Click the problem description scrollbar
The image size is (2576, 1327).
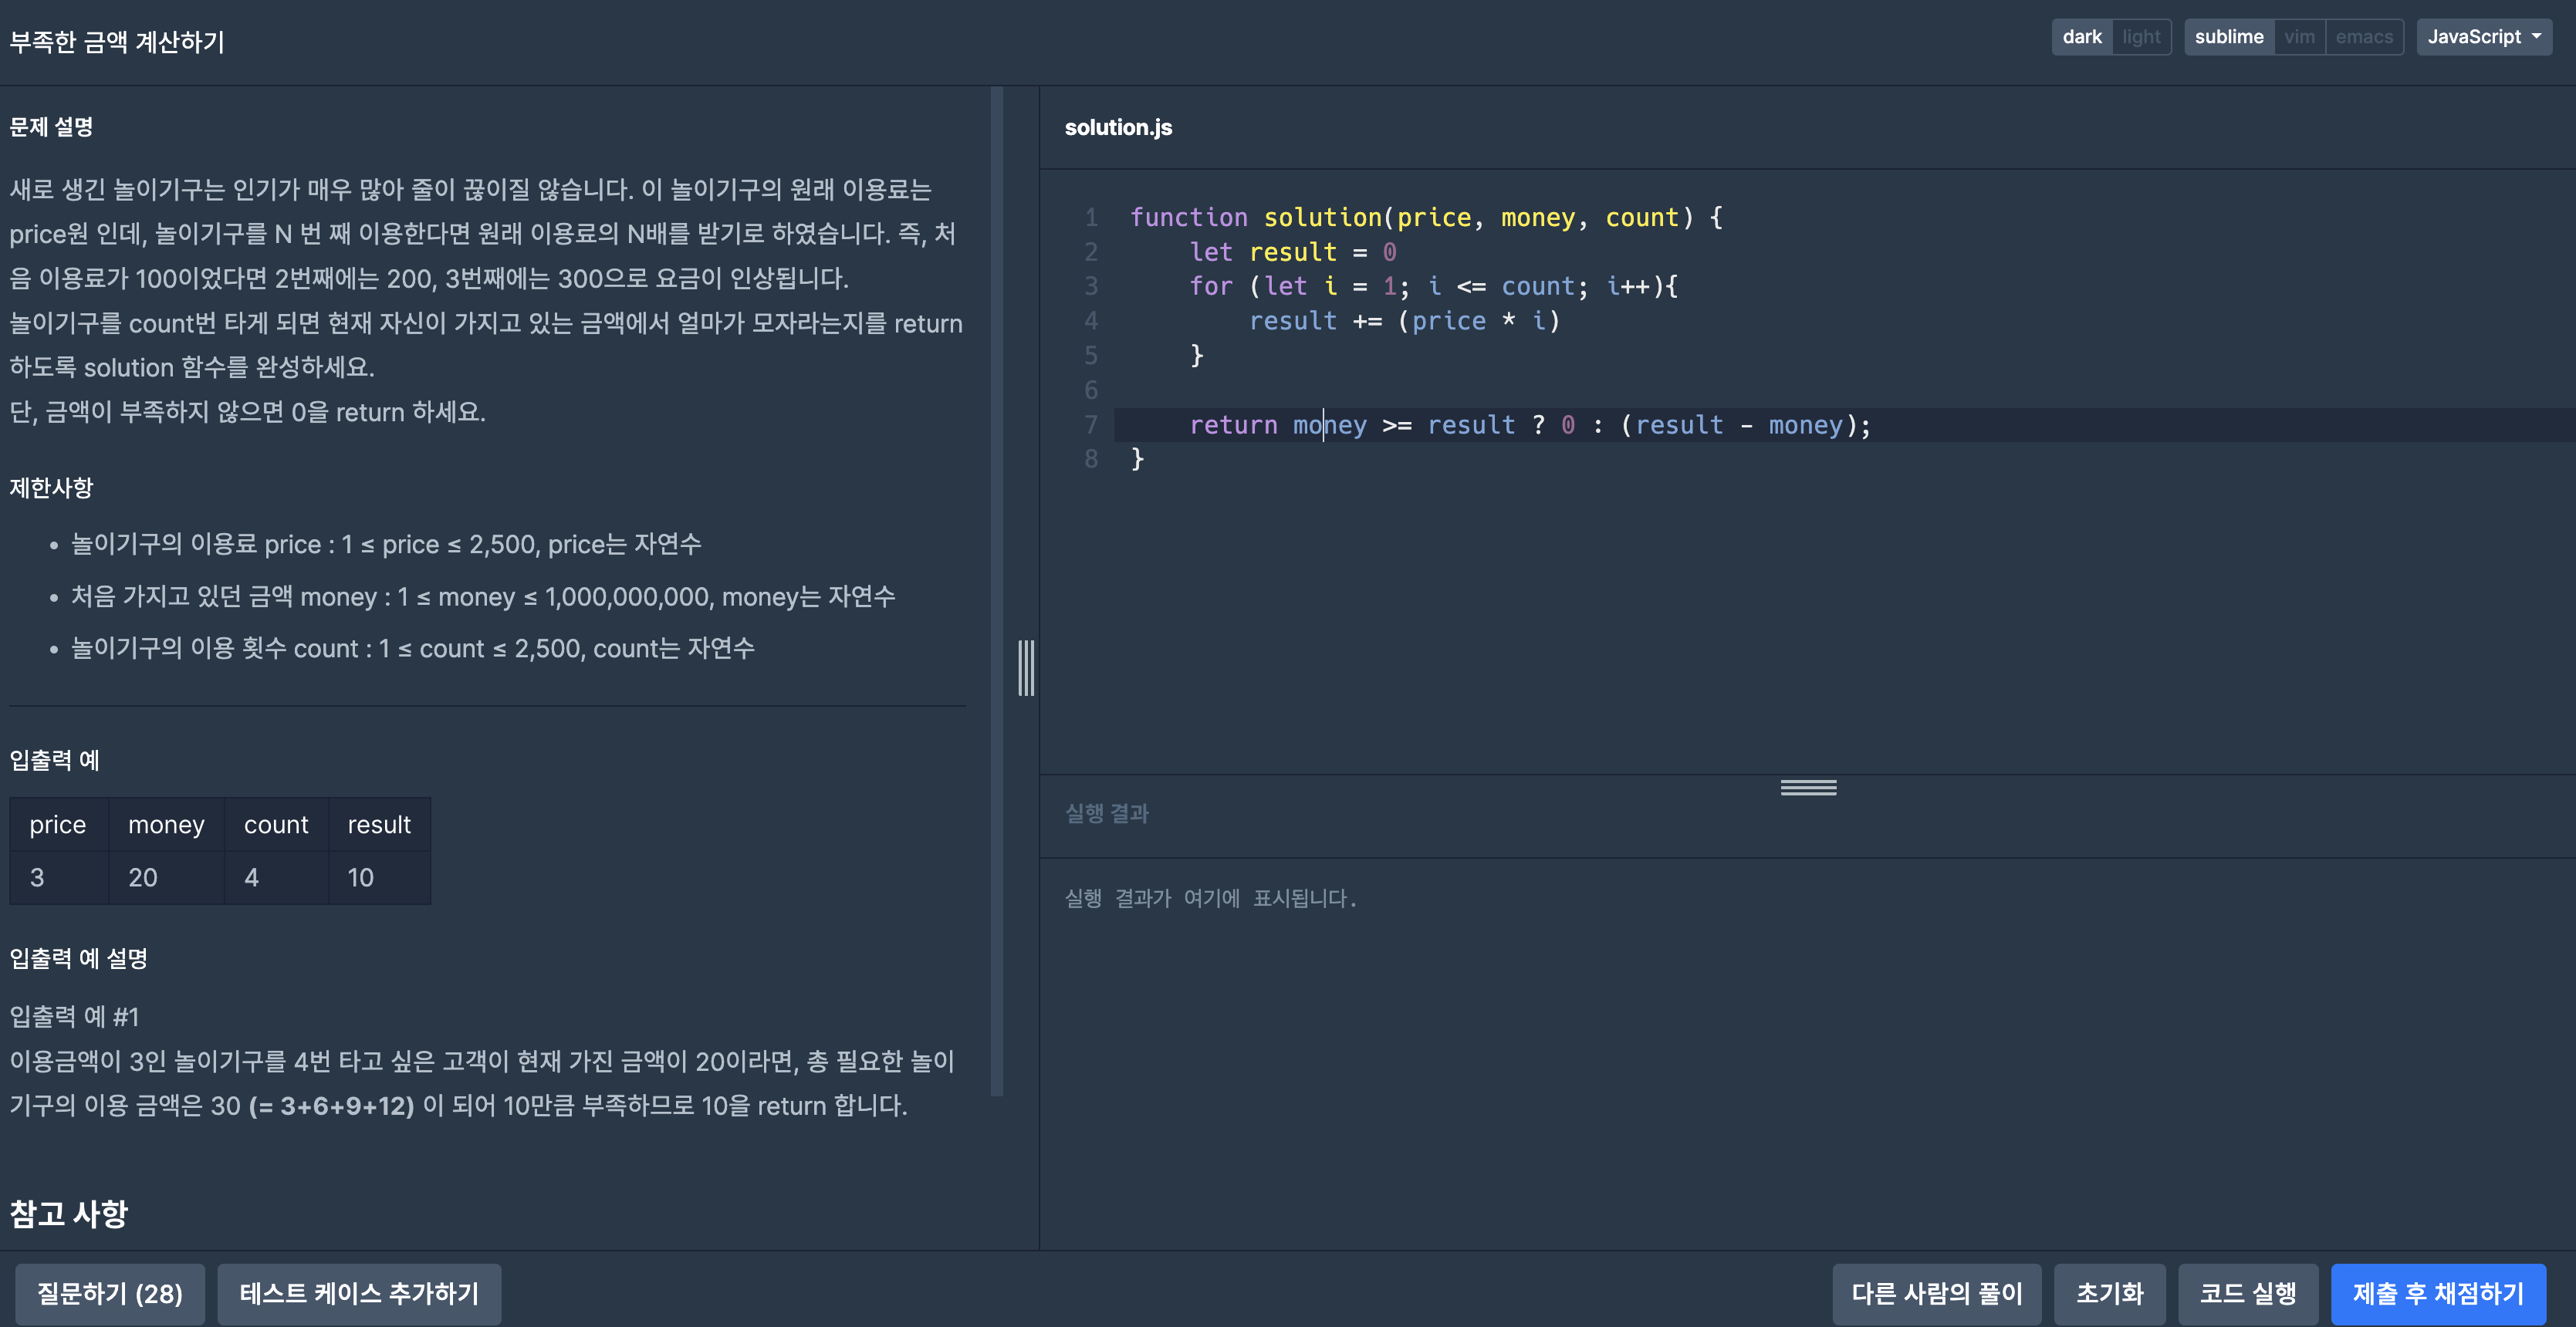996,590
